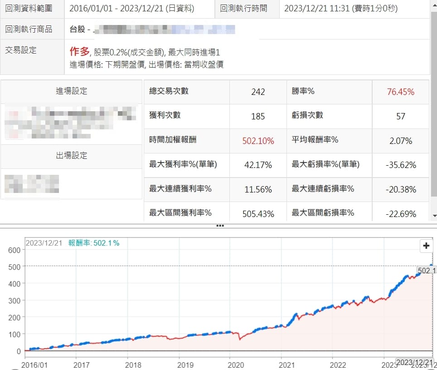Viewport: 437px width, 370px height.
Task: Select the 進場設定 panel header
Action: pos(72,91)
